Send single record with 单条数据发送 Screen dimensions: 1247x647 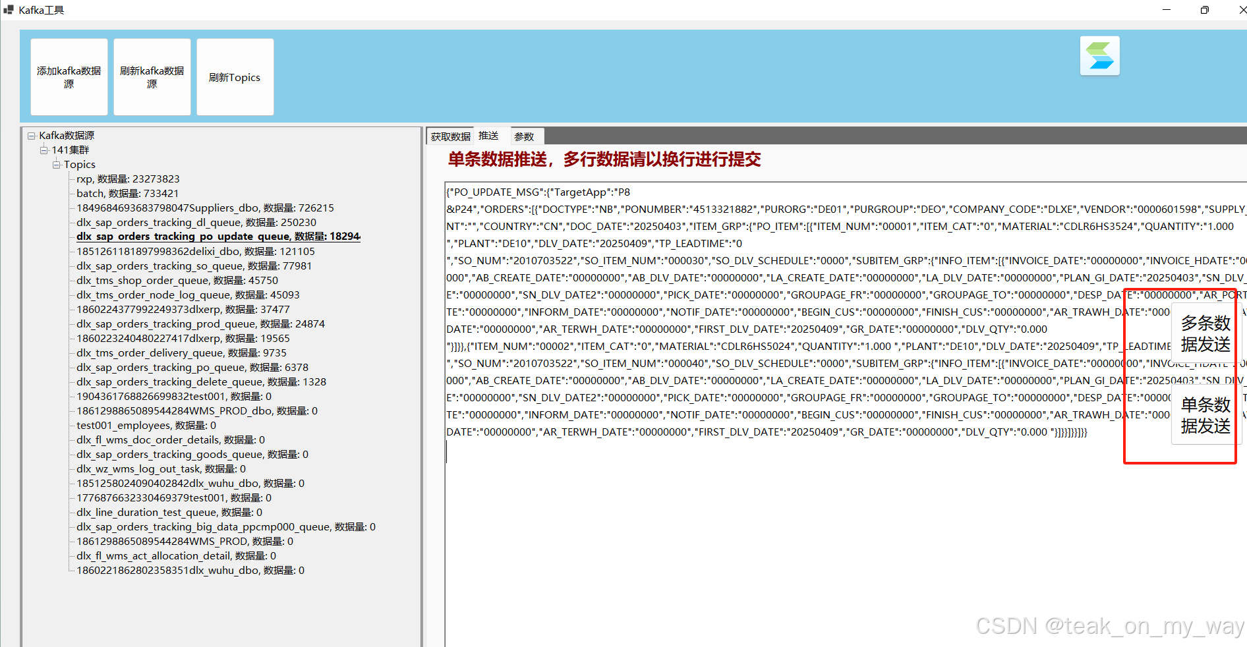coord(1205,416)
